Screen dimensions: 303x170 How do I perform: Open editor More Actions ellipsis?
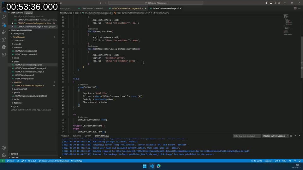[299, 8]
